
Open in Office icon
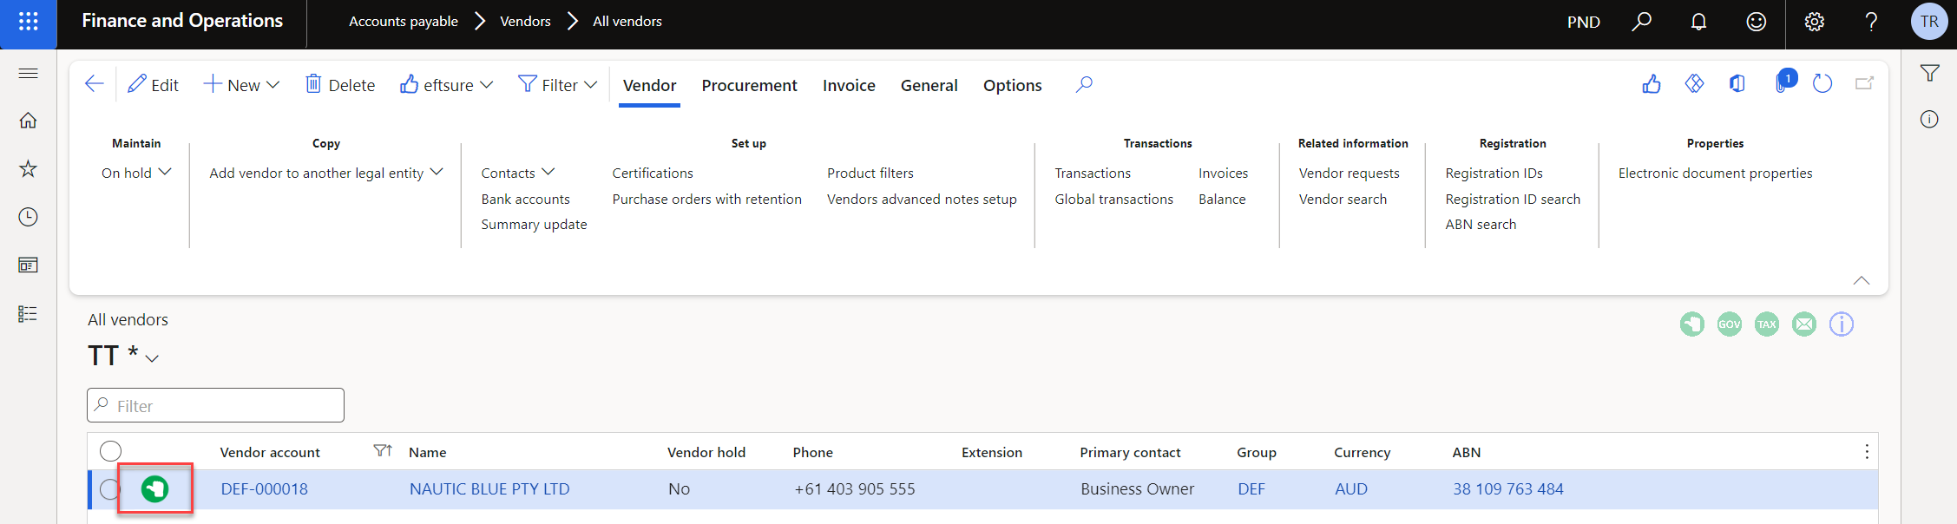point(1737,84)
